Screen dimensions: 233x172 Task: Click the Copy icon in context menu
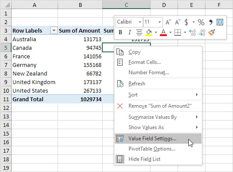tap(120, 52)
